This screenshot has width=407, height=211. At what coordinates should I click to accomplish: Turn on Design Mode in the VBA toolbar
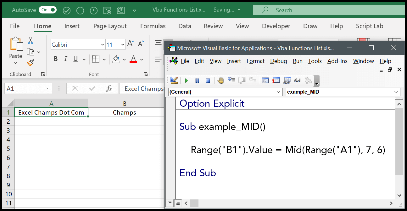(x=174, y=81)
